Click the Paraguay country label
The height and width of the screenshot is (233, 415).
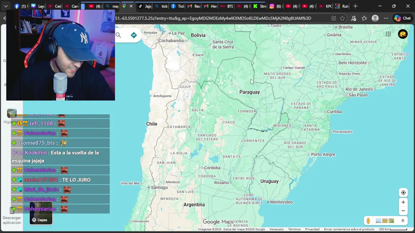(x=250, y=92)
